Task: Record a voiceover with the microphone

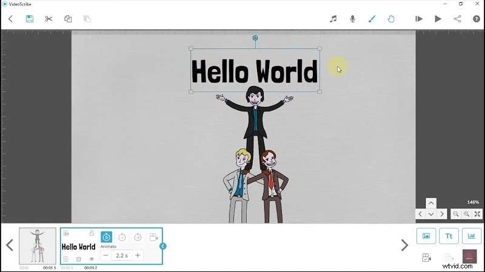Action: (352, 19)
